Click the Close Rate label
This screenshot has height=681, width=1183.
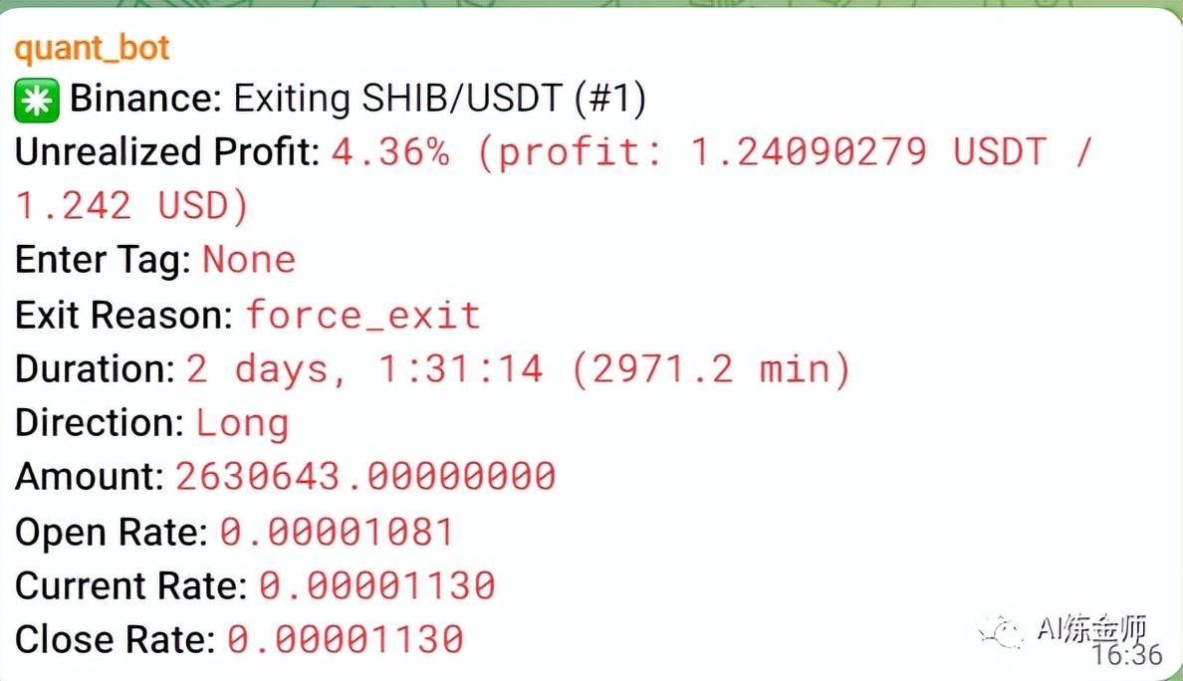116,639
